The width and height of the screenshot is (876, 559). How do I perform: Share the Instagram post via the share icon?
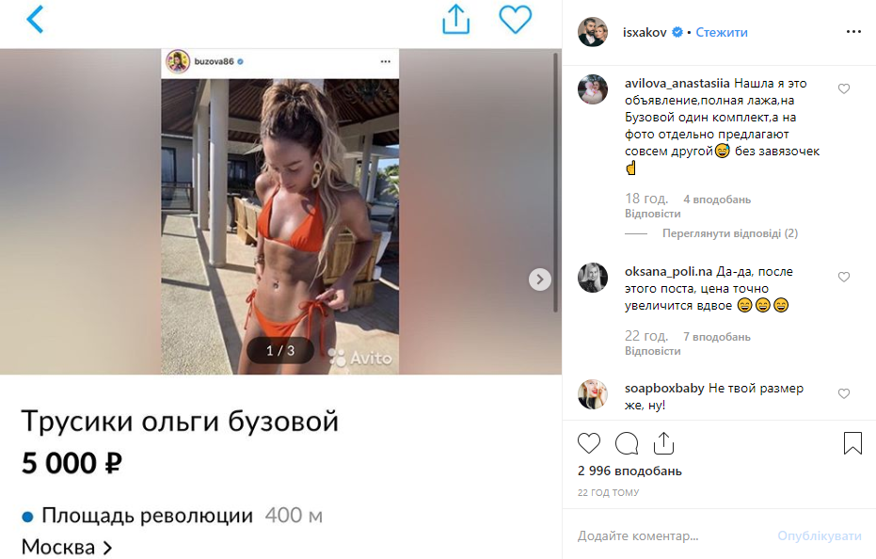tap(663, 443)
